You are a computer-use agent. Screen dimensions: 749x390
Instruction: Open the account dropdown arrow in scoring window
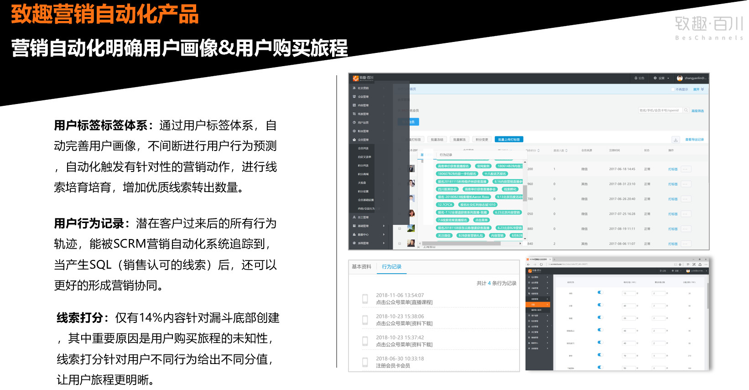point(706,271)
